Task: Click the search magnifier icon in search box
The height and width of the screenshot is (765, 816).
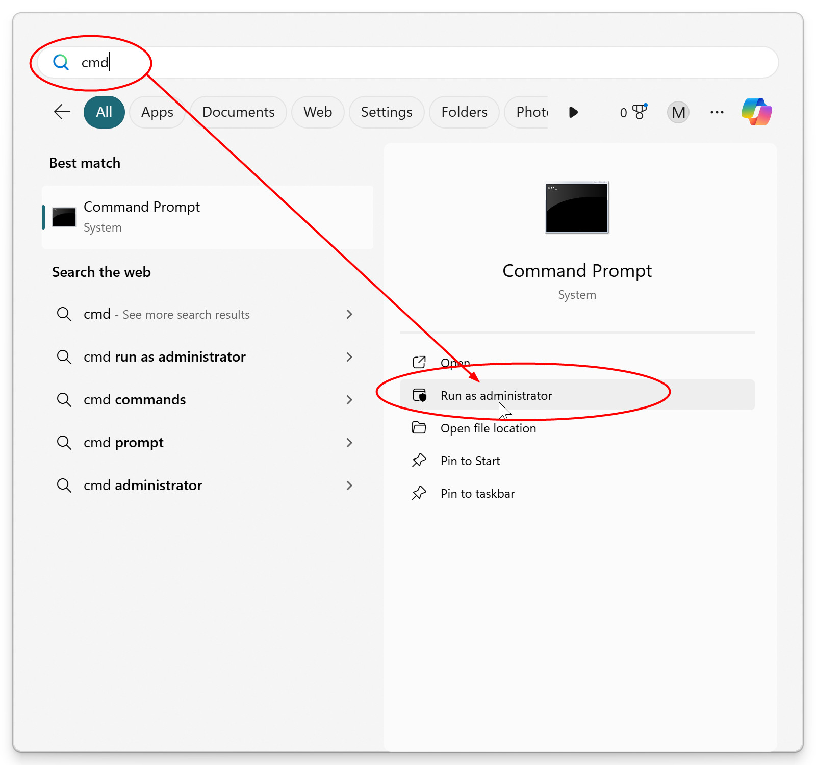Action: [x=61, y=62]
